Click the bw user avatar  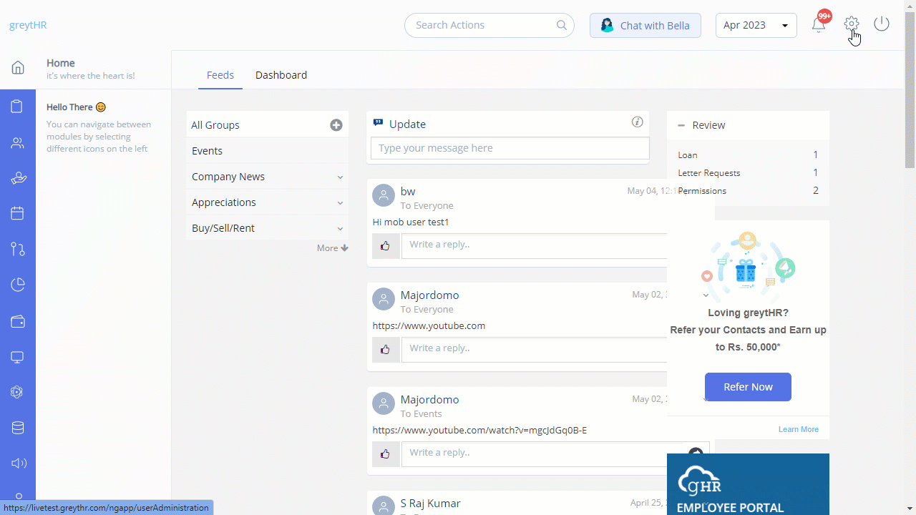tap(384, 195)
